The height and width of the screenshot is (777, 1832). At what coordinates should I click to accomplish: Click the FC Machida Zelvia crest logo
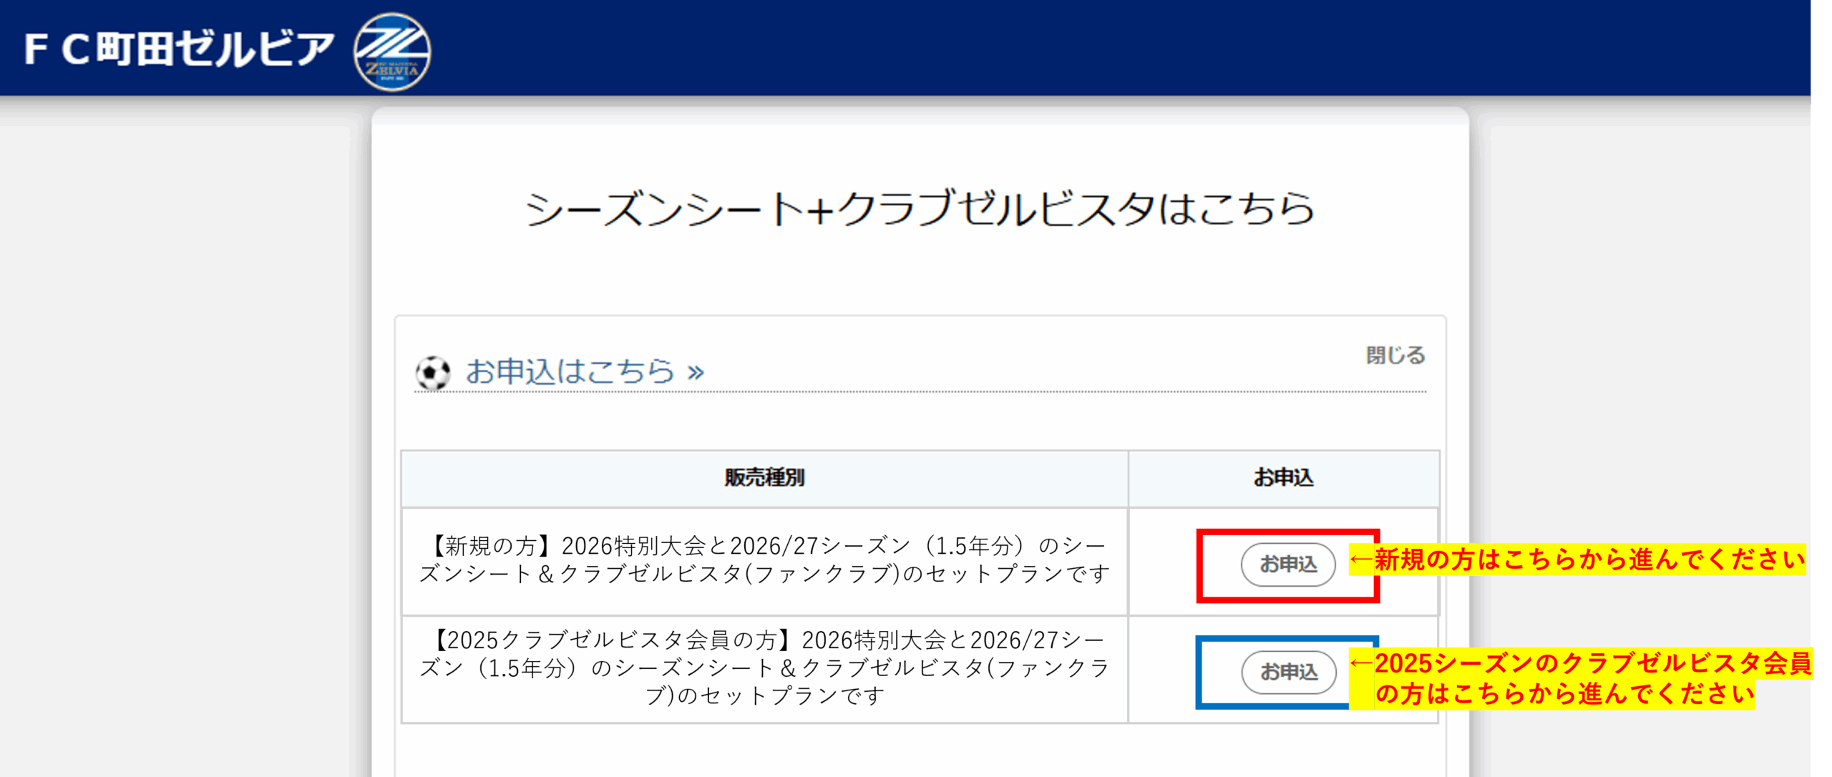[x=392, y=52]
